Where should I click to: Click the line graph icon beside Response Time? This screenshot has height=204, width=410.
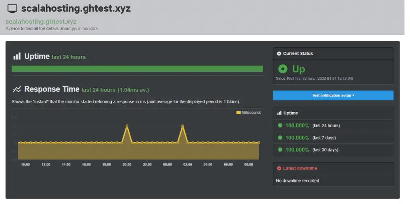click(17, 89)
